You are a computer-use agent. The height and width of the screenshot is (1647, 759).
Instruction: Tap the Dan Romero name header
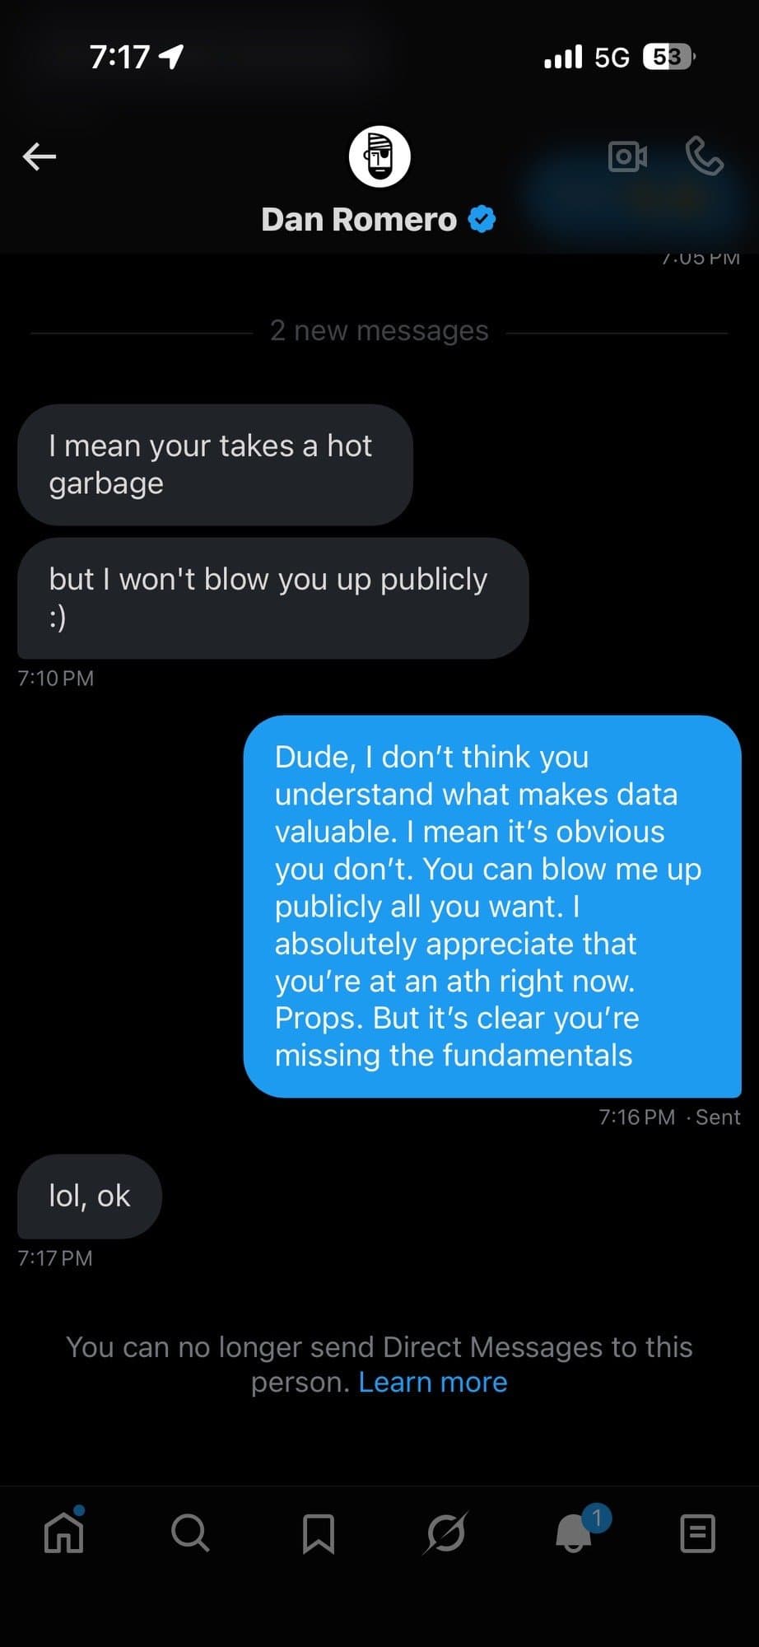click(x=359, y=219)
